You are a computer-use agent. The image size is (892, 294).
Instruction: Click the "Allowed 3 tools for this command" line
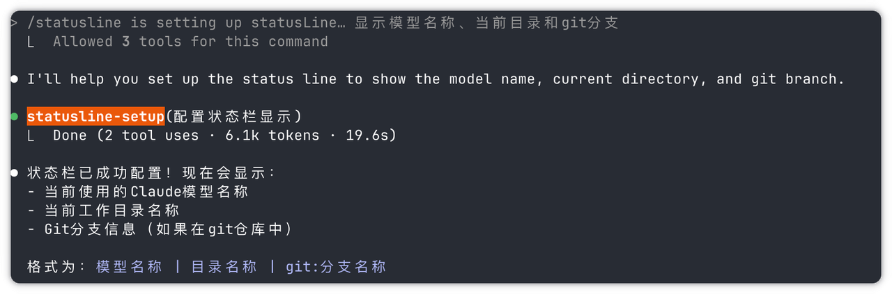(x=190, y=42)
